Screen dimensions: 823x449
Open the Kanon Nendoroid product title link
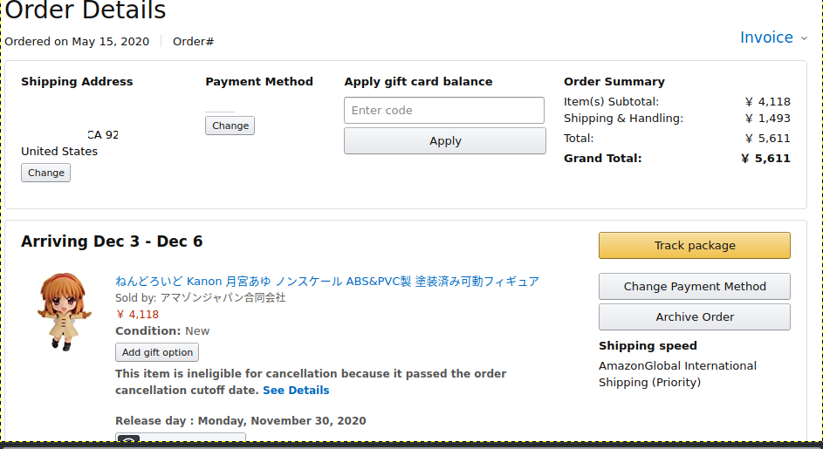327,281
